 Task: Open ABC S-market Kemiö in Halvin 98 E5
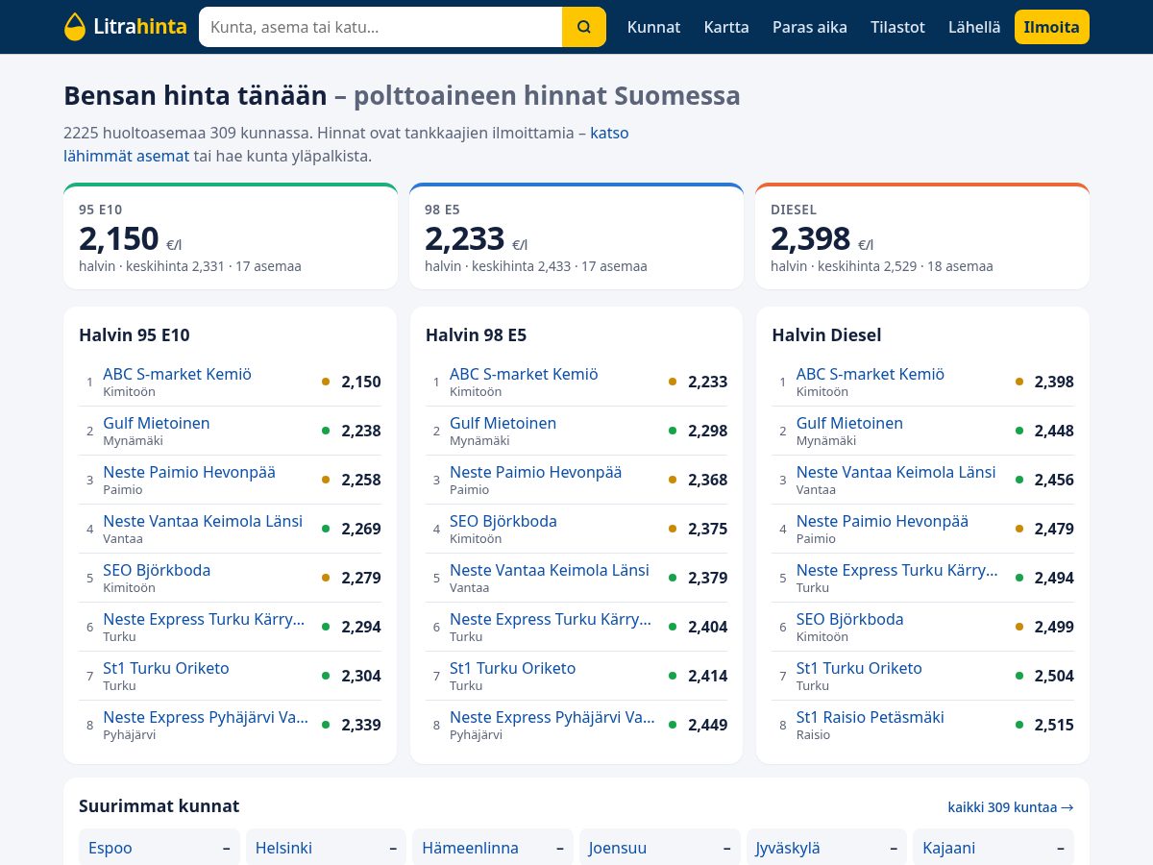point(524,374)
